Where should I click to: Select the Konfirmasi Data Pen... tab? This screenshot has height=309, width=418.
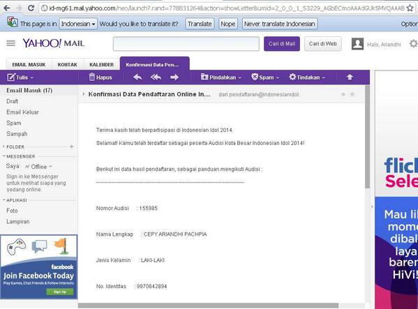pyautogui.click(x=155, y=64)
